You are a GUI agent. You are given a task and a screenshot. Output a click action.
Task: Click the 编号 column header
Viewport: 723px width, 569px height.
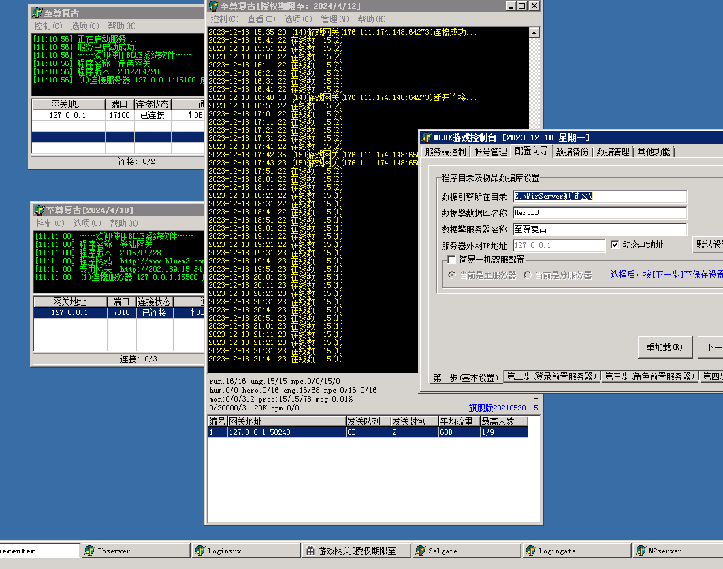(x=218, y=421)
